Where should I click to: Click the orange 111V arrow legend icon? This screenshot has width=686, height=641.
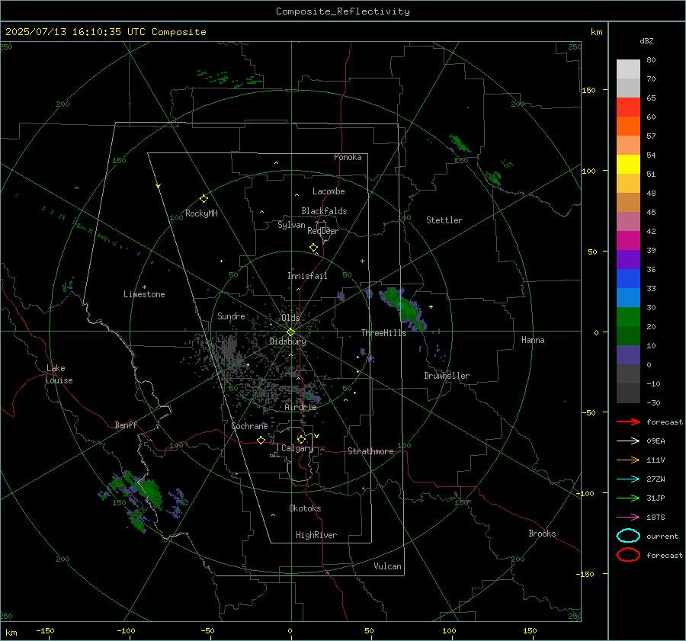628,460
